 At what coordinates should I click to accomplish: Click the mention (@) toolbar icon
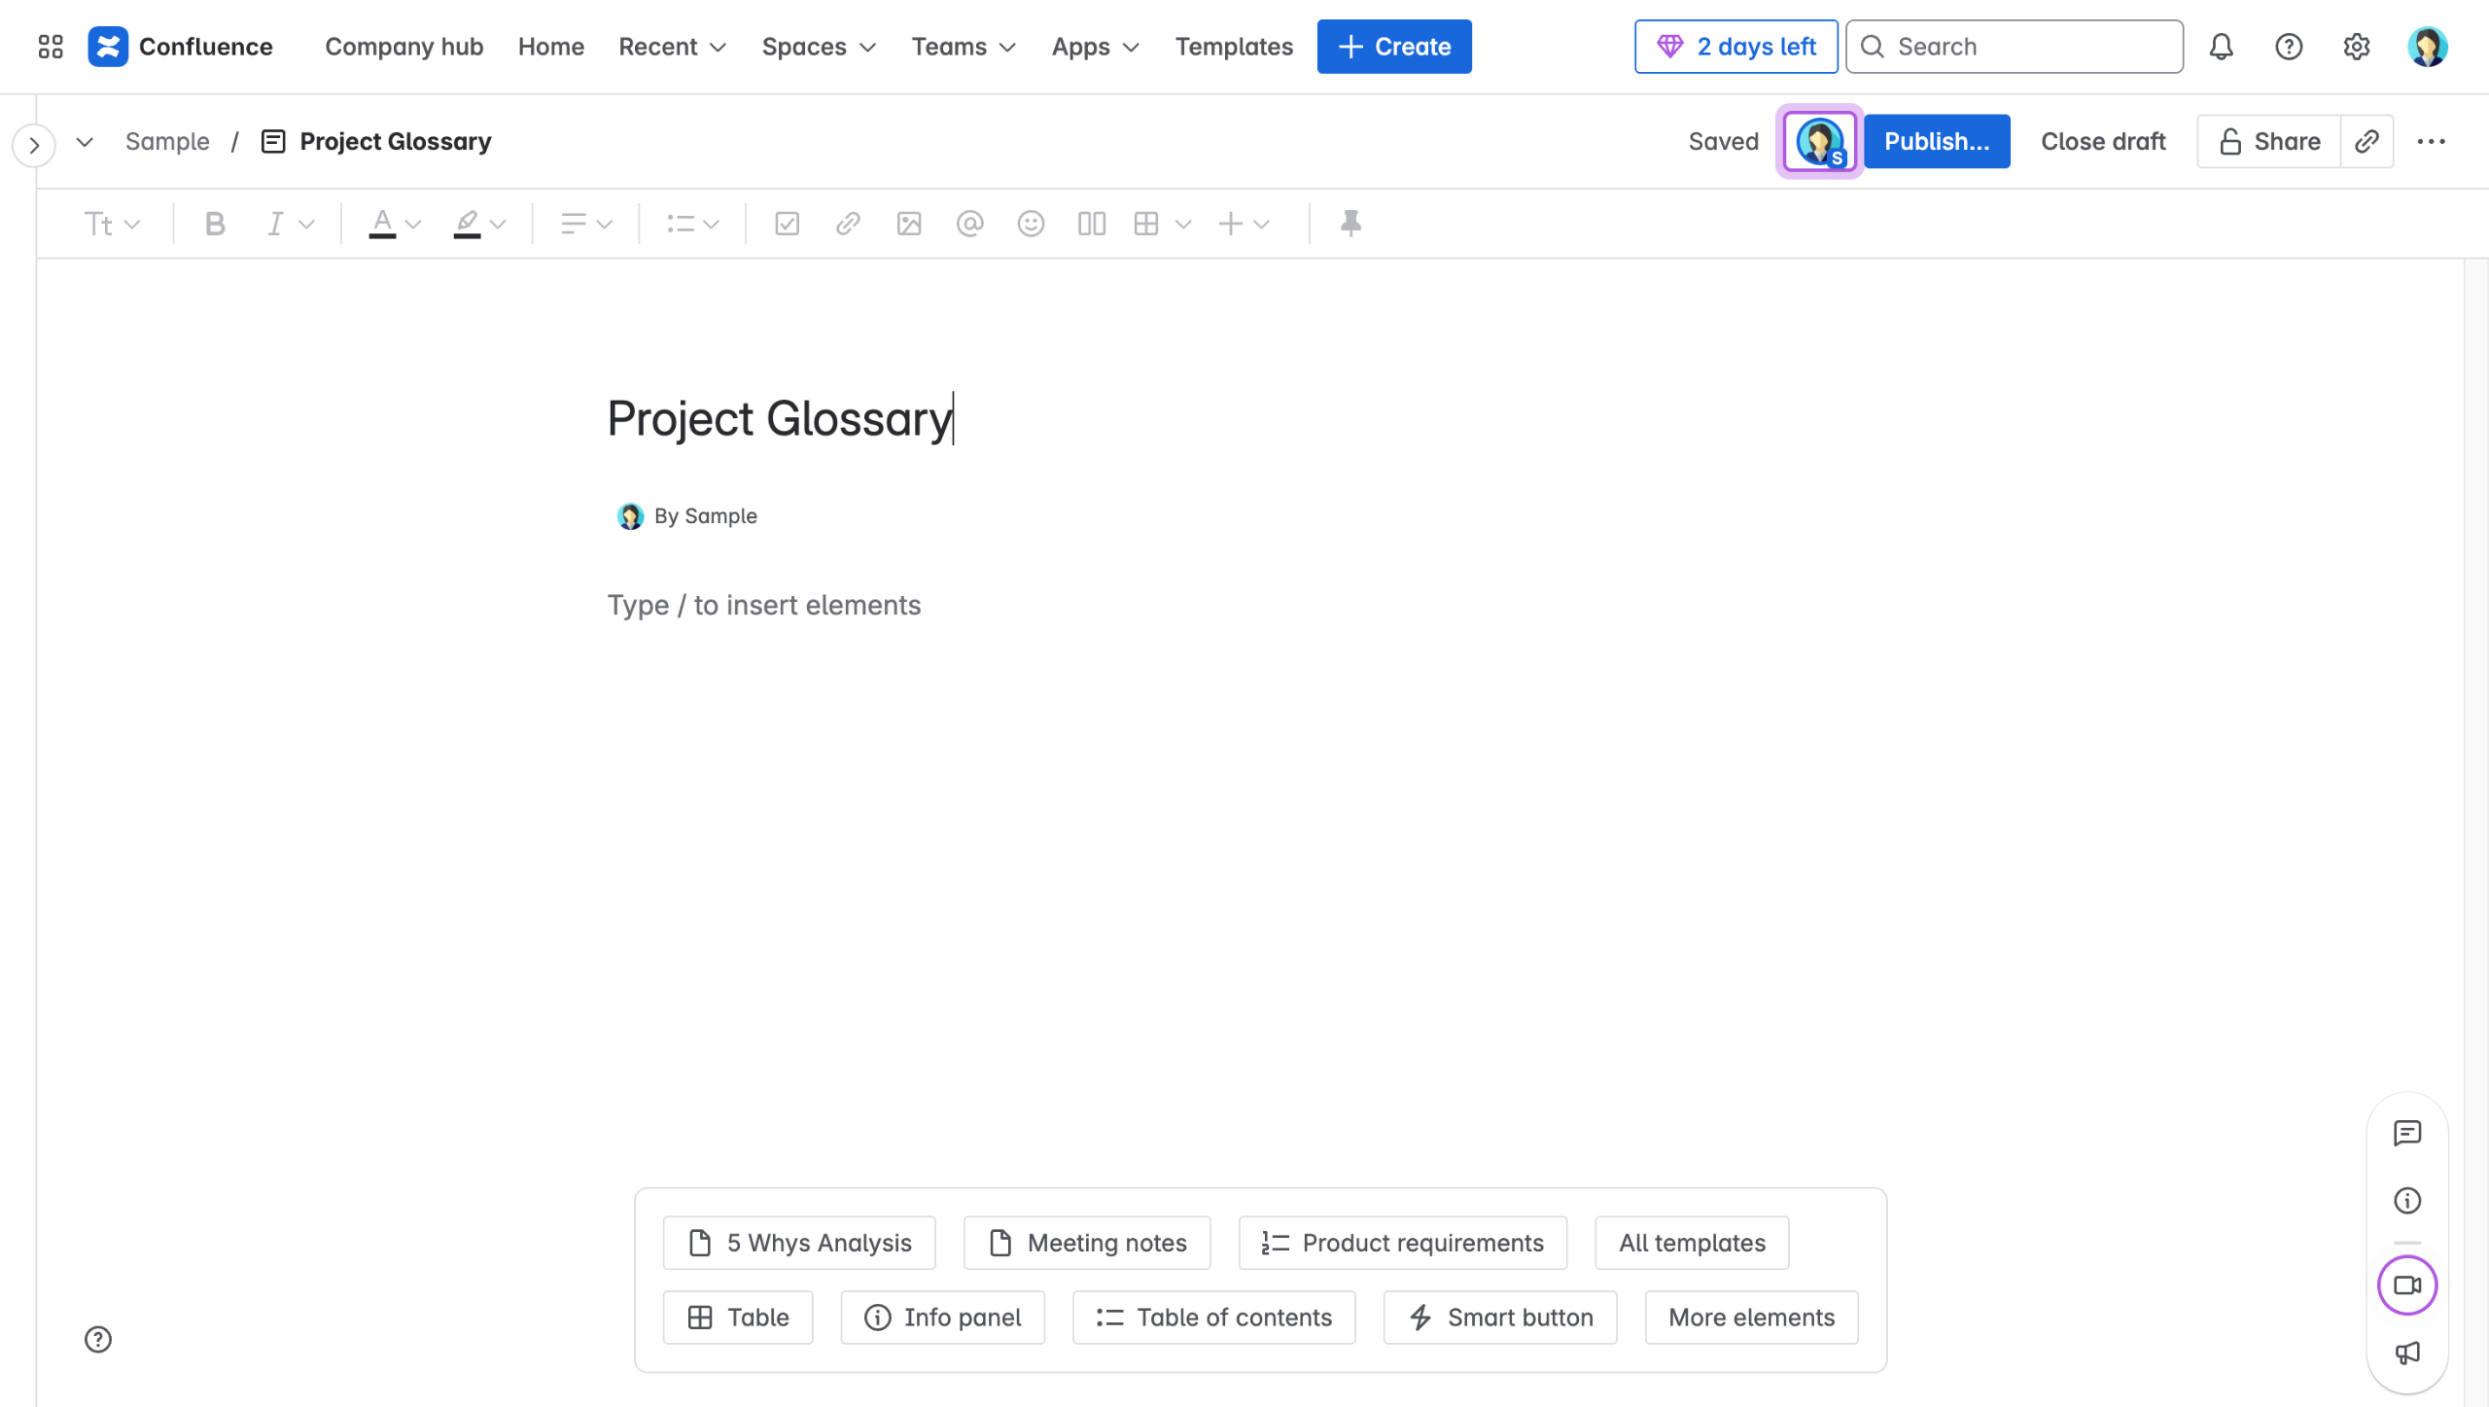click(x=969, y=225)
